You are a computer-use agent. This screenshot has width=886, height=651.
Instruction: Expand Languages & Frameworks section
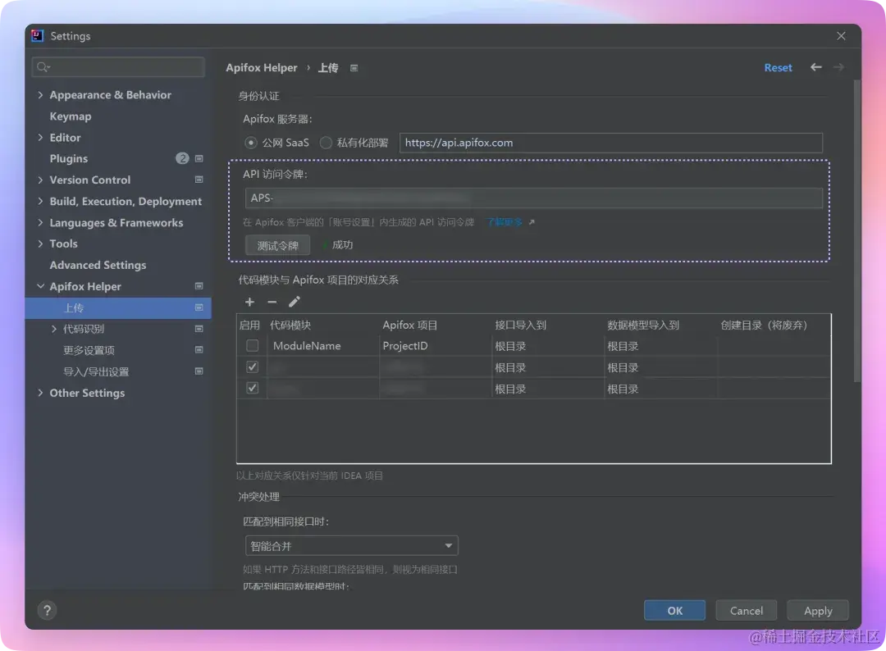click(40, 222)
